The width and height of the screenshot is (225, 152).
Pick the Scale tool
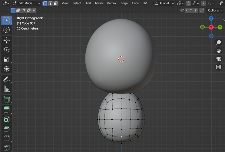click(7, 59)
